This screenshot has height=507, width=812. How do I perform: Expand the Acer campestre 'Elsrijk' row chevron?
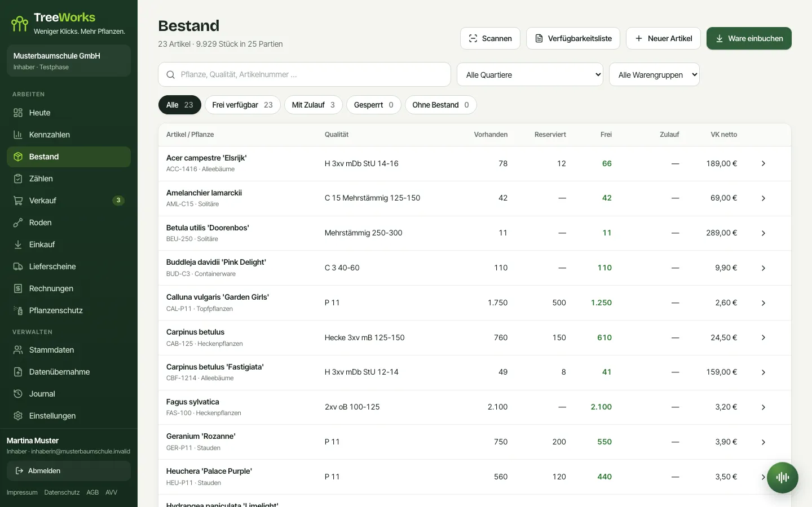(x=764, y=163)
